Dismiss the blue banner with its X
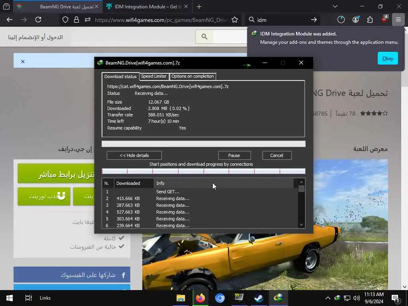 click(23, 62)
